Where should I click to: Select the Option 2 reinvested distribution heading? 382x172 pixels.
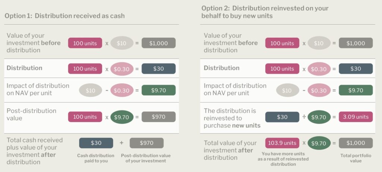(265, 12)
